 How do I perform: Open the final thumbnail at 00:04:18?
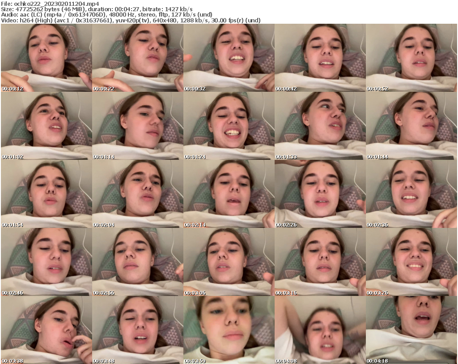point(412,329)
